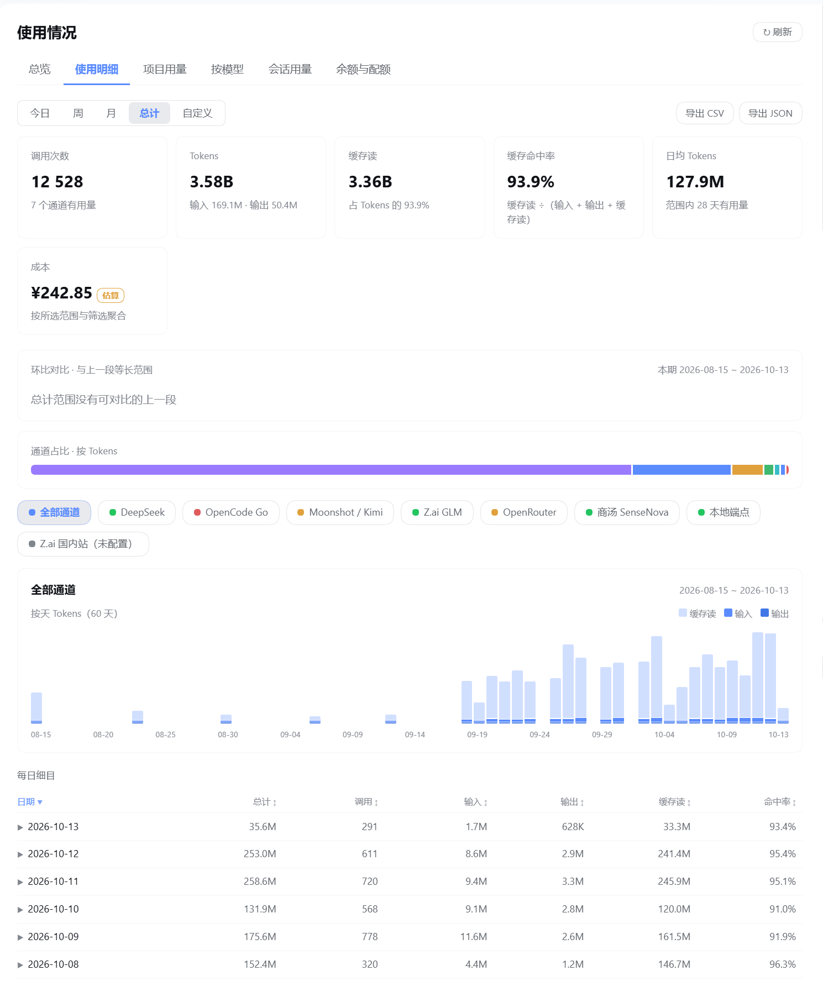This screenshot has width=823, height=981.
Task: Sort table by 输出 column
Action: pyautogui.click(x=572, y=802)
